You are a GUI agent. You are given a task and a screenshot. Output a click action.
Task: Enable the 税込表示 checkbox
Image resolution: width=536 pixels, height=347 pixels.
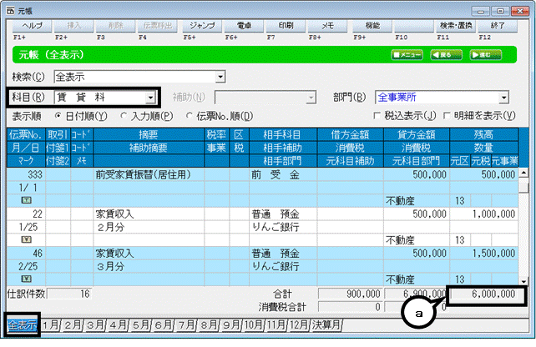click(x=377, y=116)
